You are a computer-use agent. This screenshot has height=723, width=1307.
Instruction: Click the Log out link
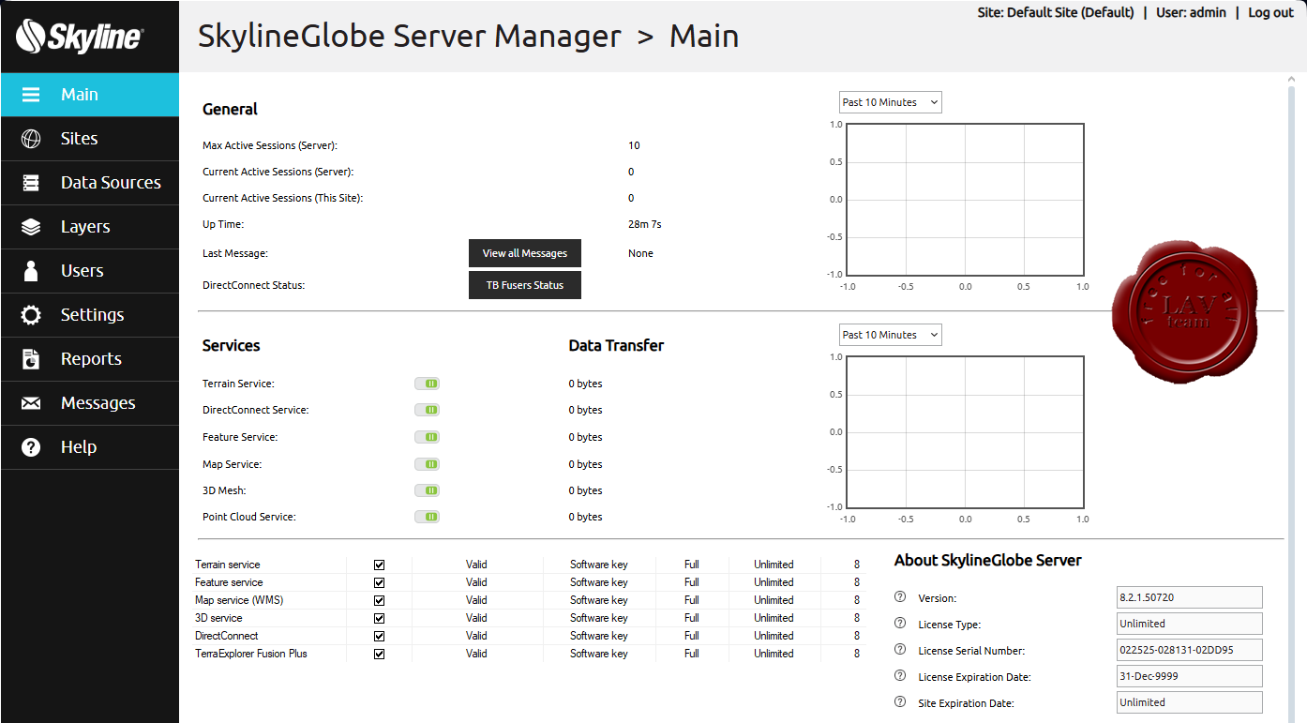pyautogui.click(x=1270, y=12)
